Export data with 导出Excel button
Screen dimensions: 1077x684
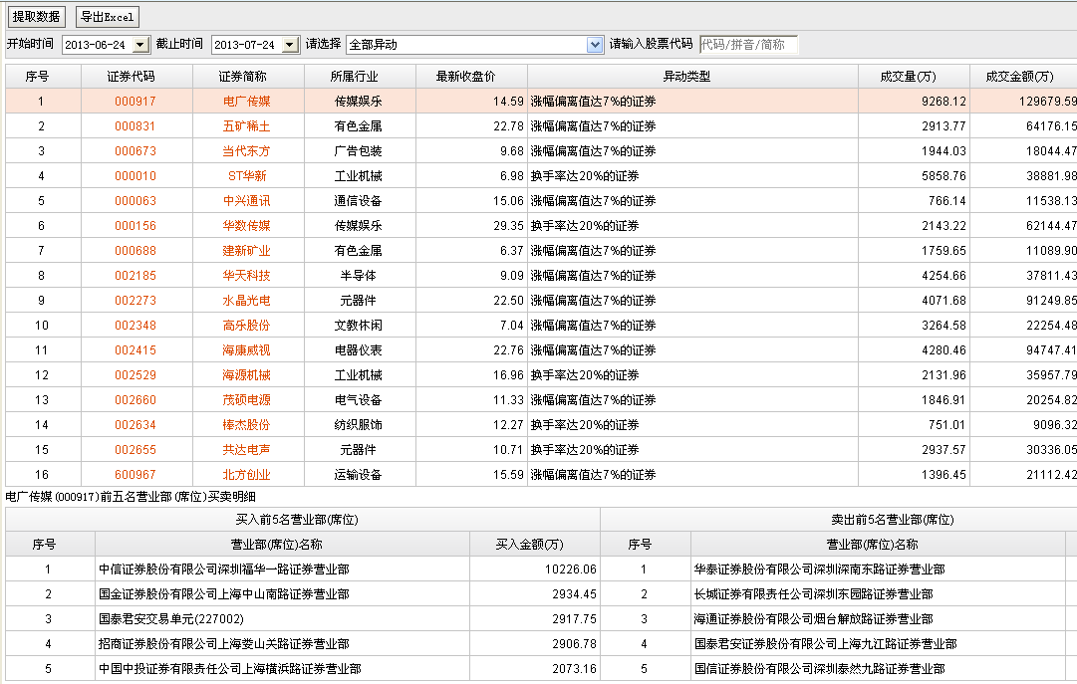tap(108, 17)
